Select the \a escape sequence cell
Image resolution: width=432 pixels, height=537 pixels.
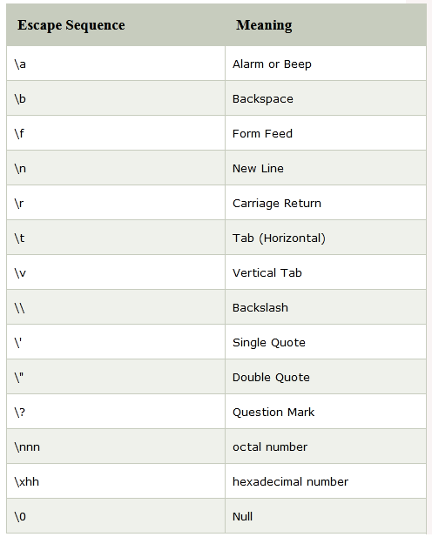click(116, 64)
